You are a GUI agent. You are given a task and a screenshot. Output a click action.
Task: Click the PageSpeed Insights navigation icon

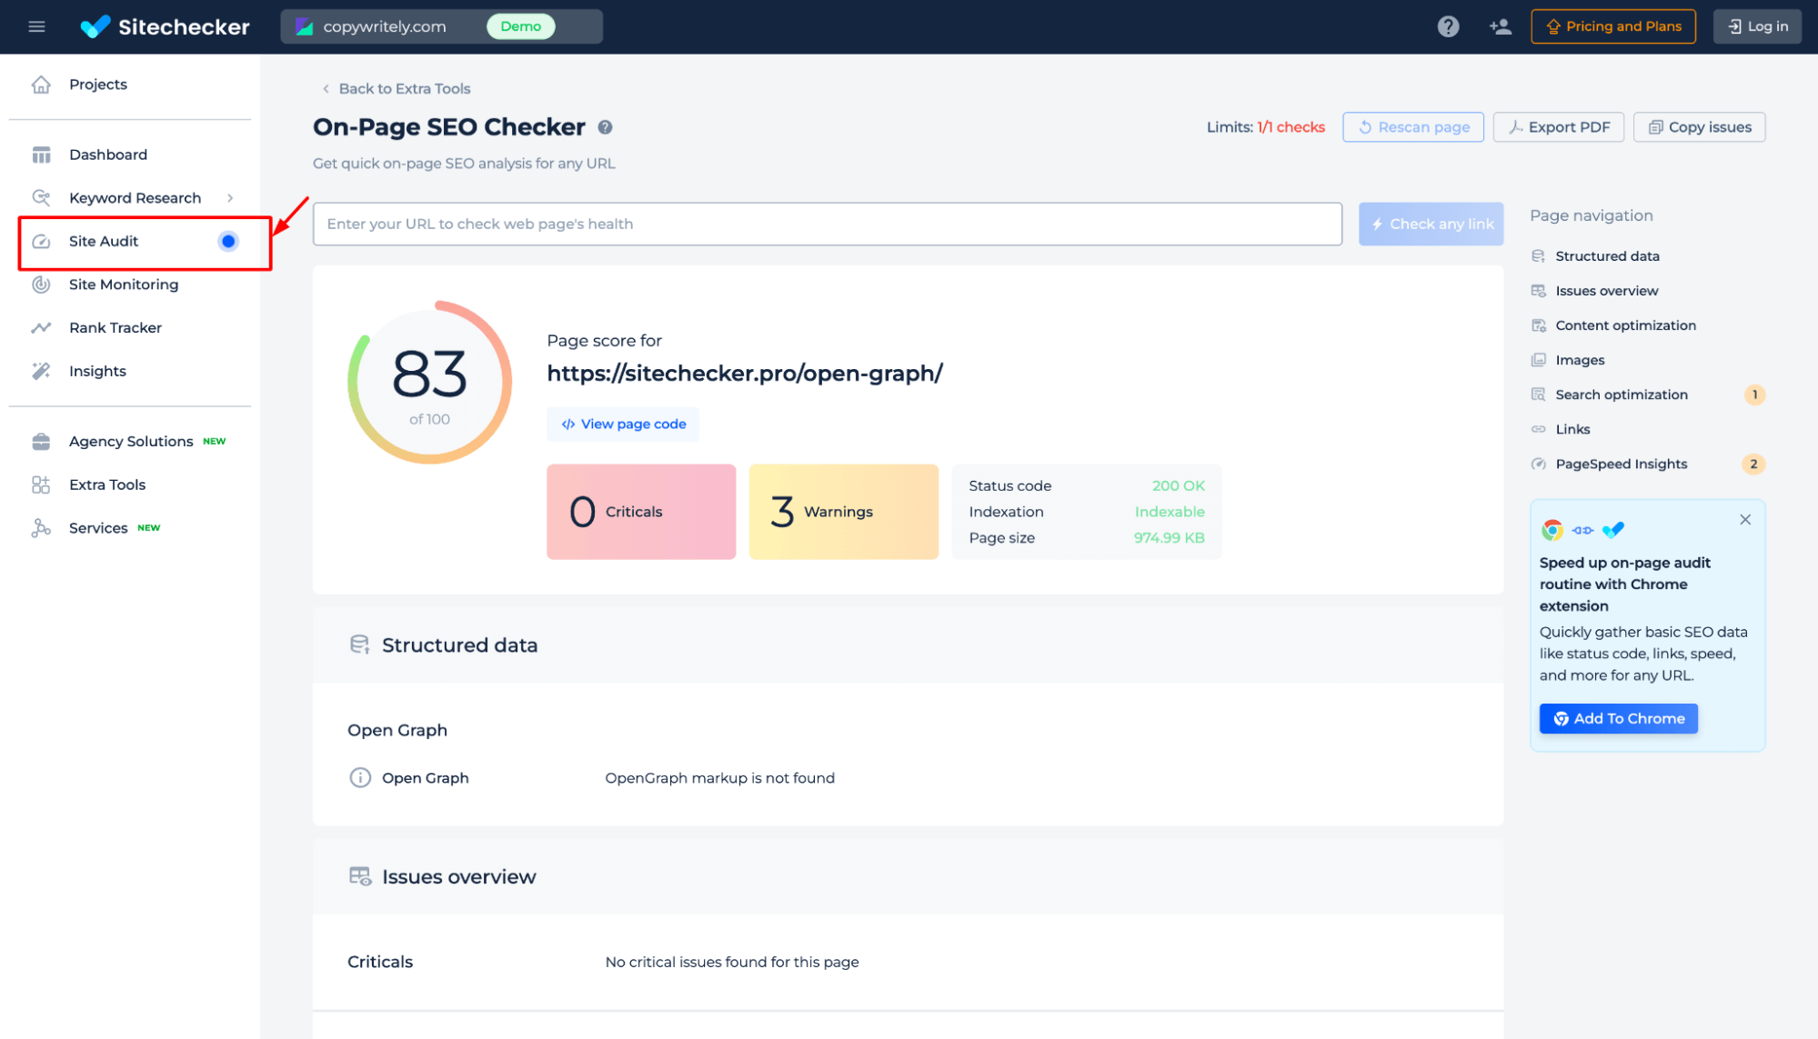click(x=1538, y=463)
